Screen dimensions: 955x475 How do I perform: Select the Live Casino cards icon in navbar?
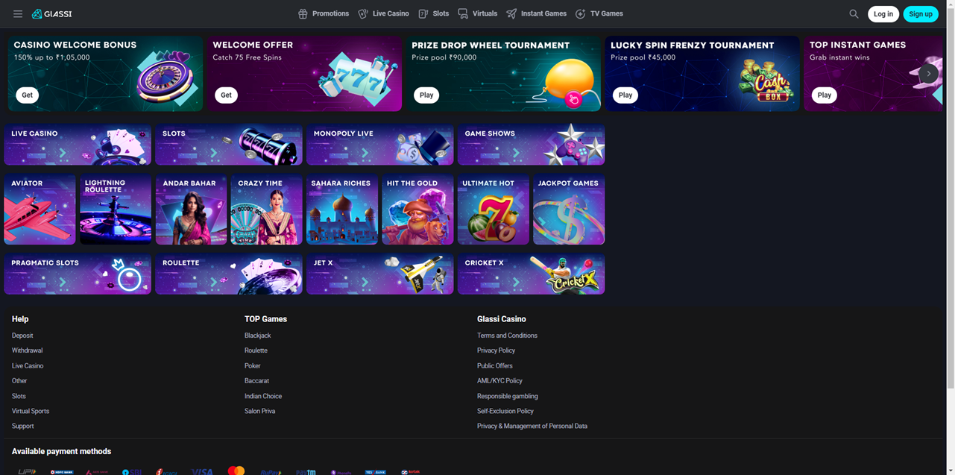(x=362, y=13)
